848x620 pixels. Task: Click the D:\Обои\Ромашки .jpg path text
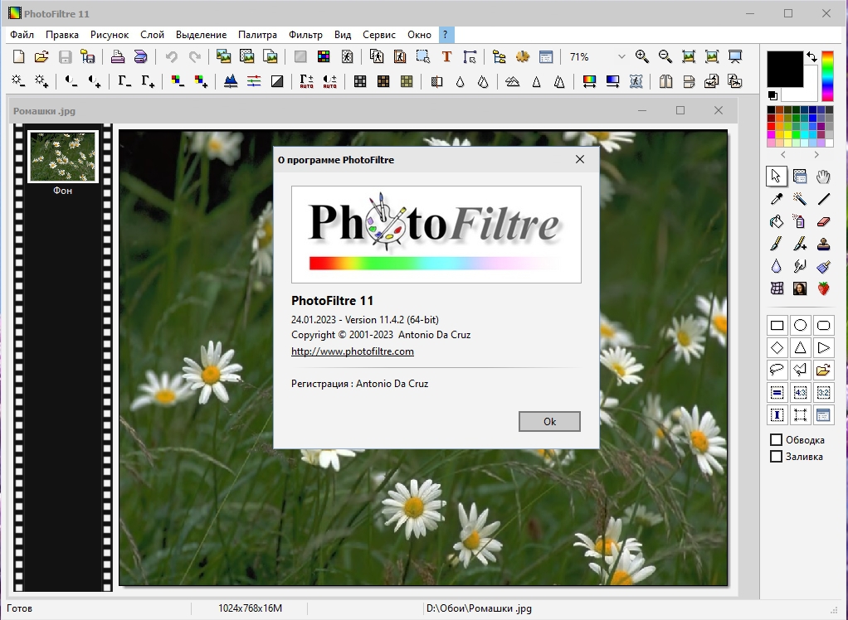[x=479, y=608]
